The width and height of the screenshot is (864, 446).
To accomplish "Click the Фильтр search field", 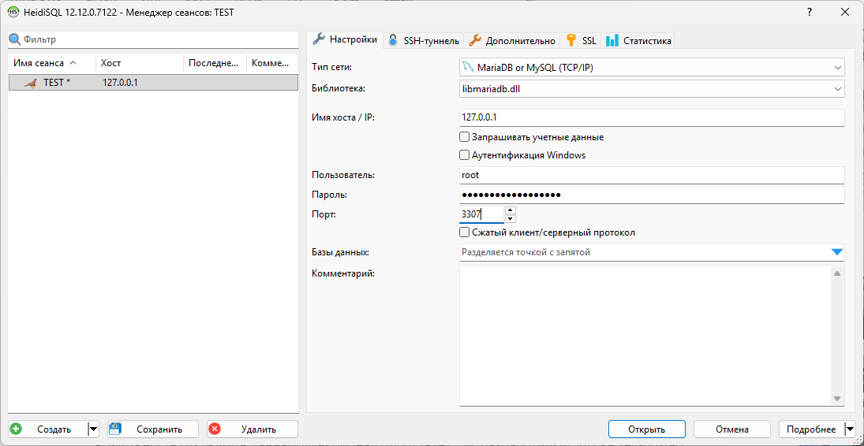I will tap(159, 39).
